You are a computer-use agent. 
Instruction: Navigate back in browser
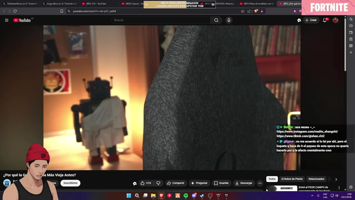tap(4, 11)
